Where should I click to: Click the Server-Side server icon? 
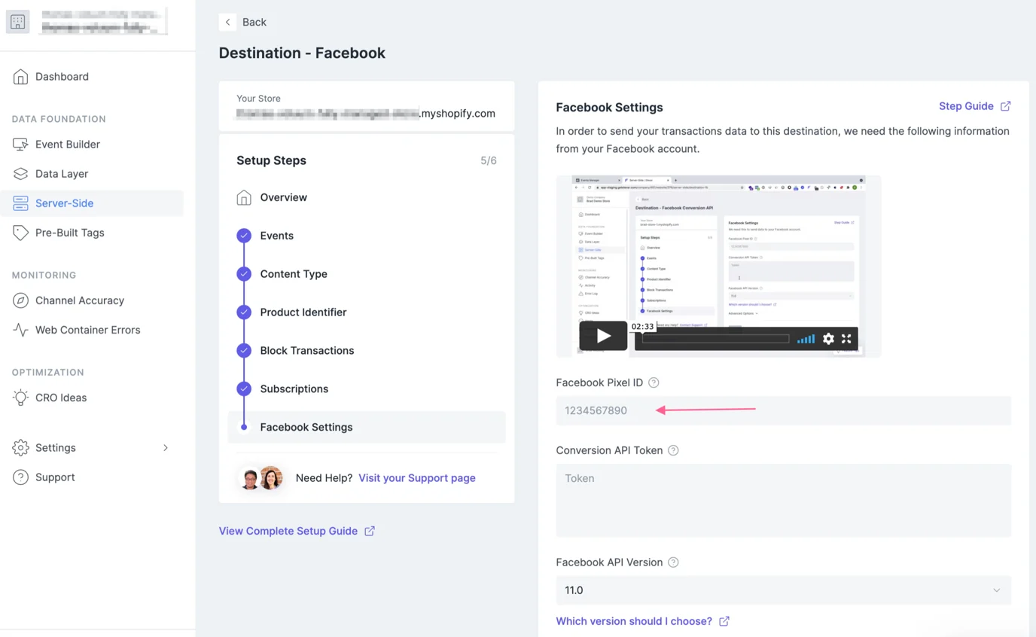[20, 203]
